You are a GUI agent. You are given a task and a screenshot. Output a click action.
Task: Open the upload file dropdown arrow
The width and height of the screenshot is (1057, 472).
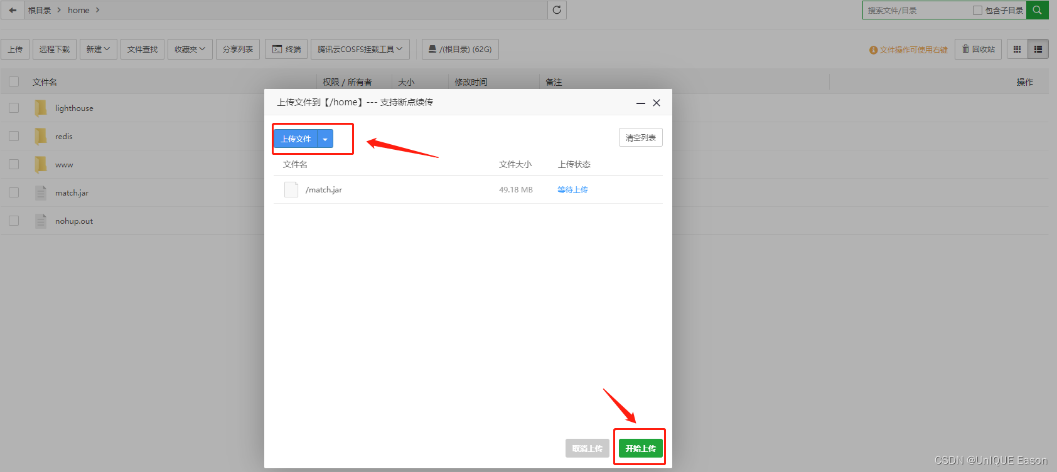[325, 139]
